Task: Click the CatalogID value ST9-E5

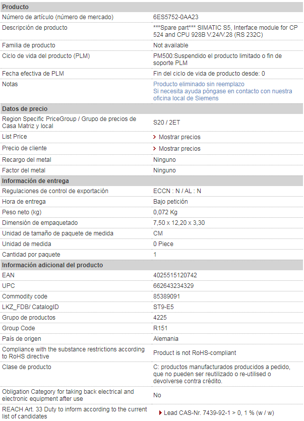Action: [163, 307]
